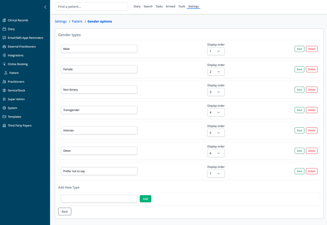Expand Display order dropdown for Prefer not to say
The image size is (327, 225).
click(x=216, y=174)
